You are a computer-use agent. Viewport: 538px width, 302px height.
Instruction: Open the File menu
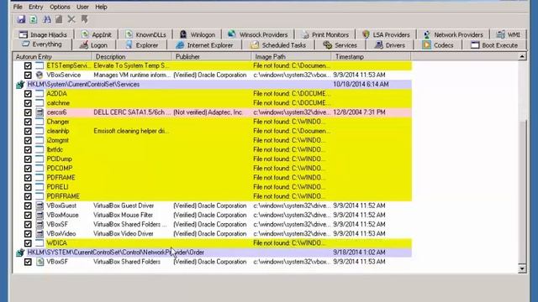coord(18,7)
